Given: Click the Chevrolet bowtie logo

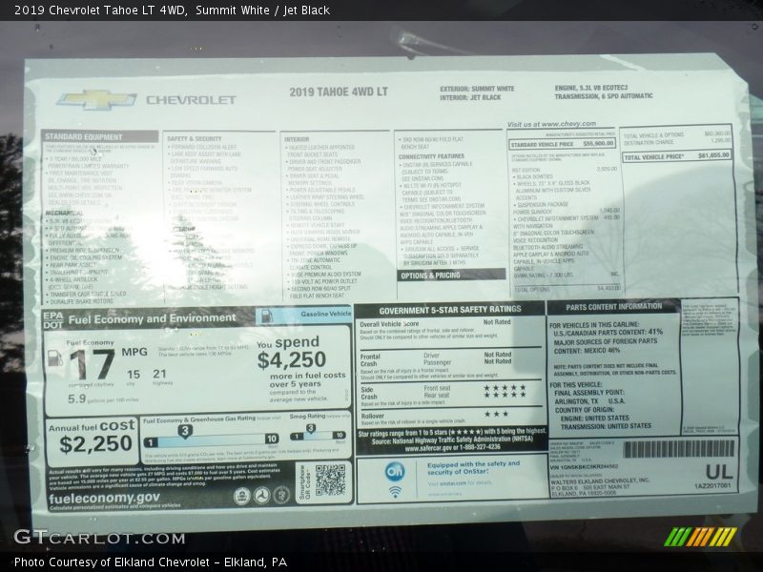Looking at the screenshot, I should pyautogui.click(x=96, y=99).
